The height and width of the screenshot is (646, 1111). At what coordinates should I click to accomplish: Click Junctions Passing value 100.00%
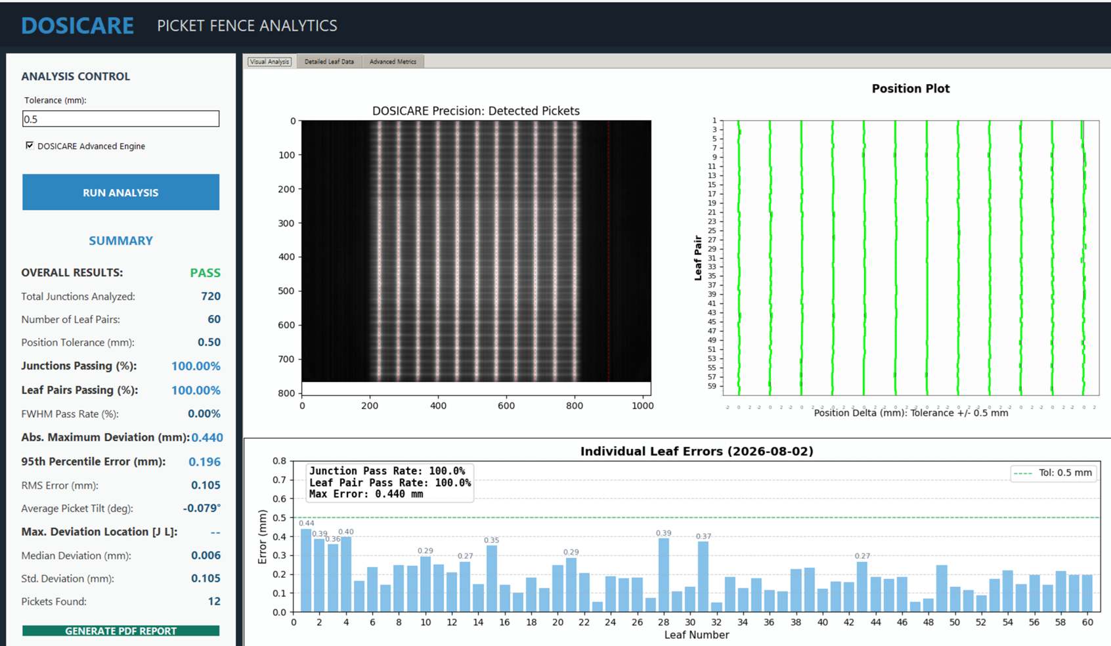[x=196, y=366]
